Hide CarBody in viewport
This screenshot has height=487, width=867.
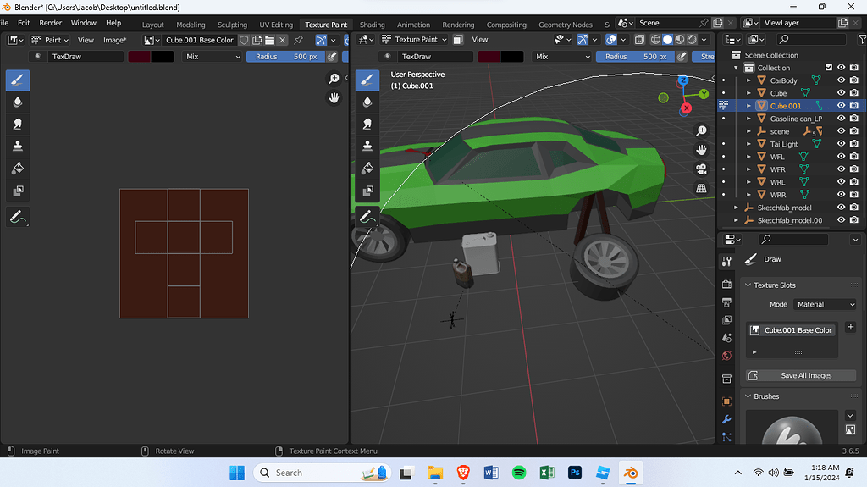(841, 80)
